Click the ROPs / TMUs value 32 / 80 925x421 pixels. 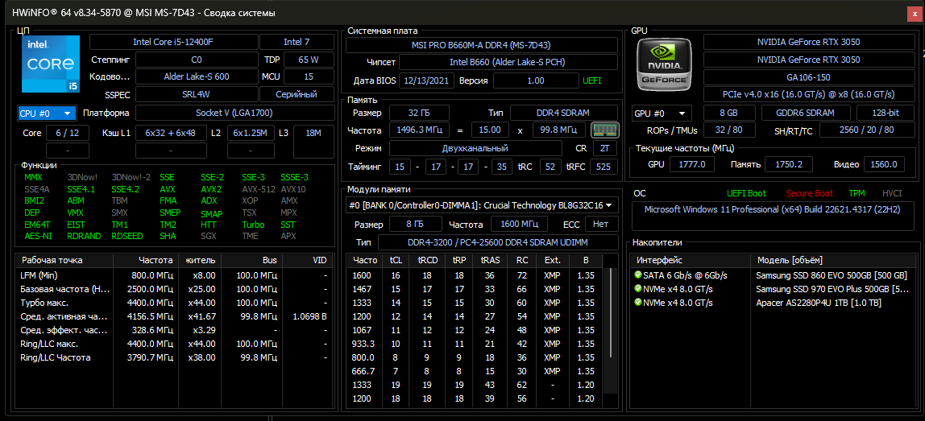coord(728,130)
